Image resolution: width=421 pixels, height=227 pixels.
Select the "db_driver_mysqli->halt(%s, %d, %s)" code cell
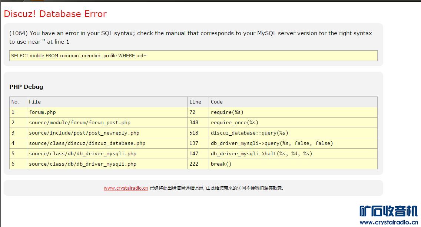[x=293, y=153]
